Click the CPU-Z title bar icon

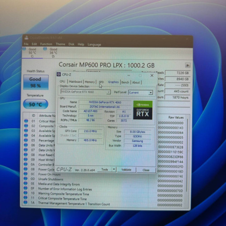pos(59,74)
